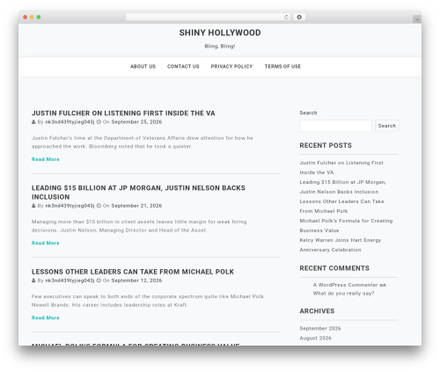Open the August 2026 archive
The width and height of the screenshot is (440, 372).
tap(315, 339)
